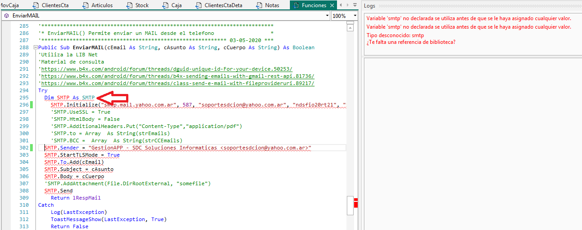Collapse the EnviarMAIL sub at line 288
Image resolution: width=582 pixels, height=230 pixels.
coord(35,47)
